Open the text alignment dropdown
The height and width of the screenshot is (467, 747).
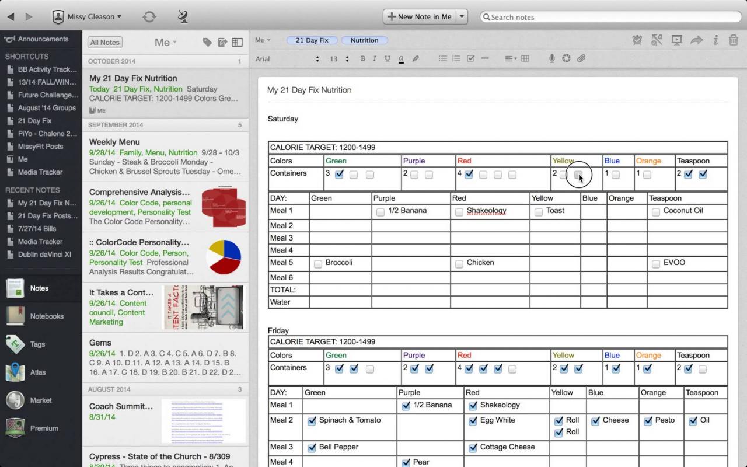(x=511, y=58)
